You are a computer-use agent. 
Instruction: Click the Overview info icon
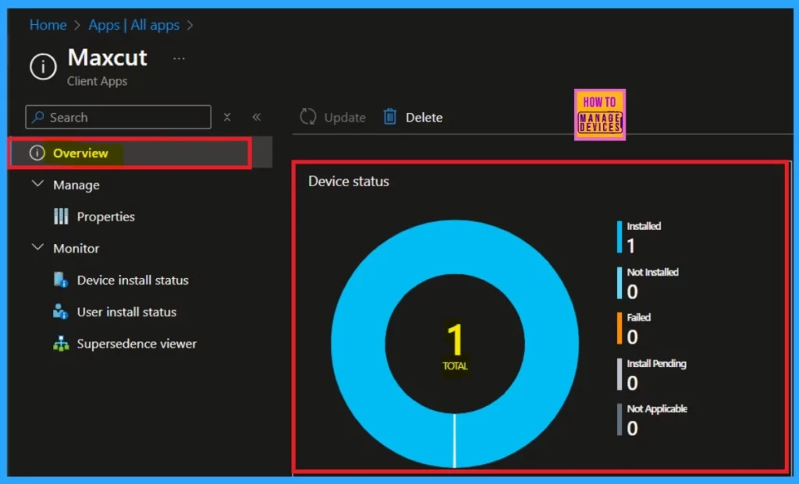[37, 153]
